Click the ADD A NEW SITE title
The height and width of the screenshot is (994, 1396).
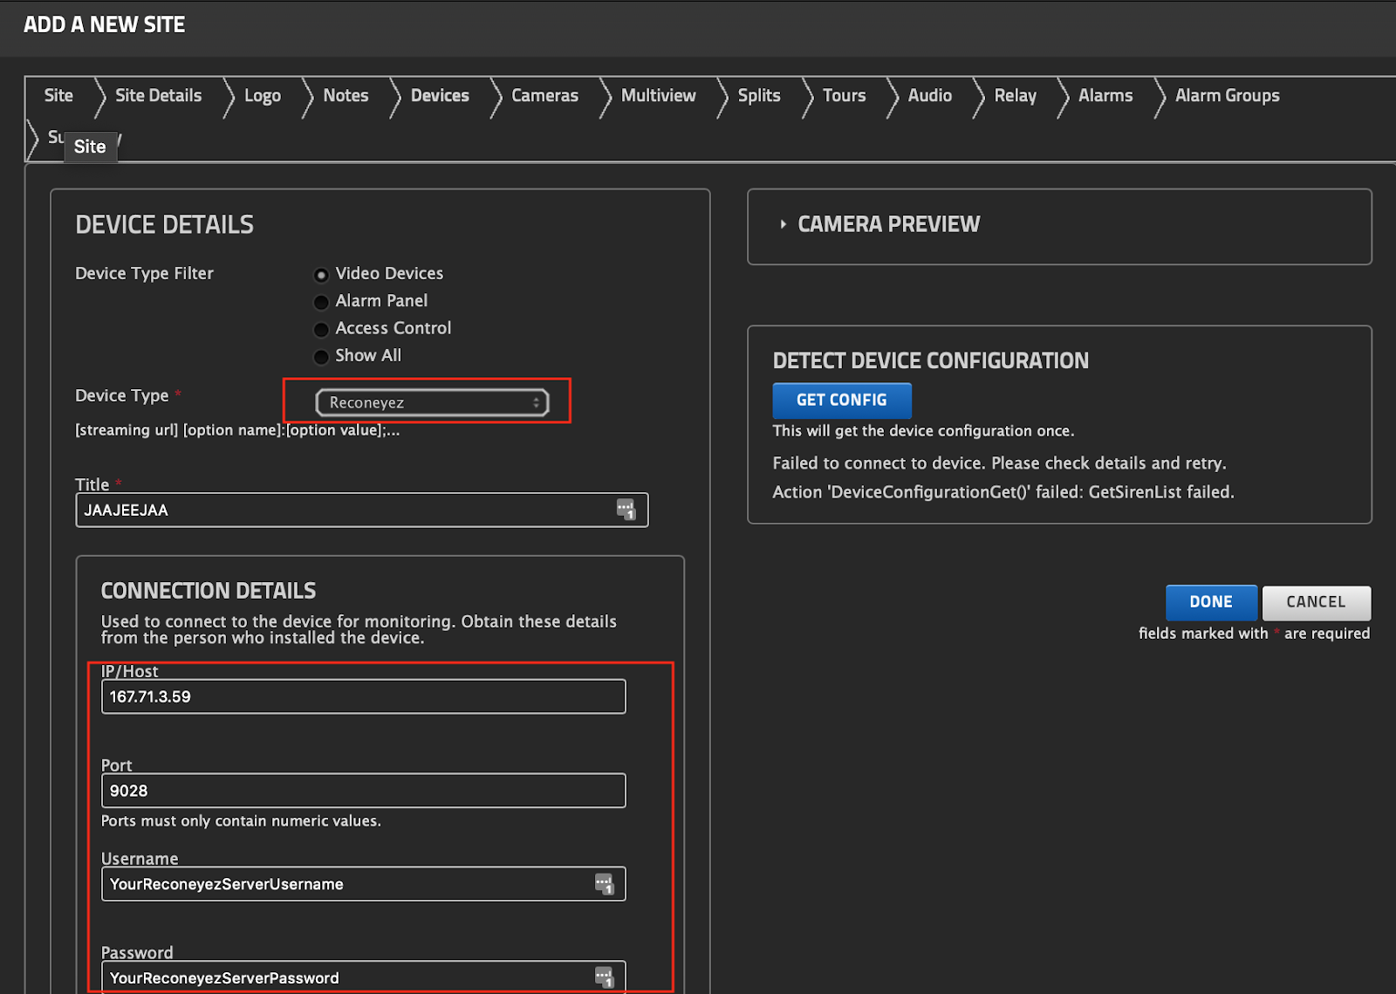click(104, 24)
